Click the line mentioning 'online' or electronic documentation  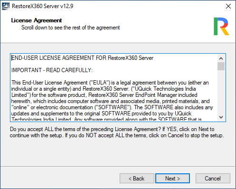[x=112, y=107]
